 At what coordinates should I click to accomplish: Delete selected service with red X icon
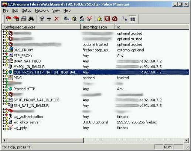57,19
